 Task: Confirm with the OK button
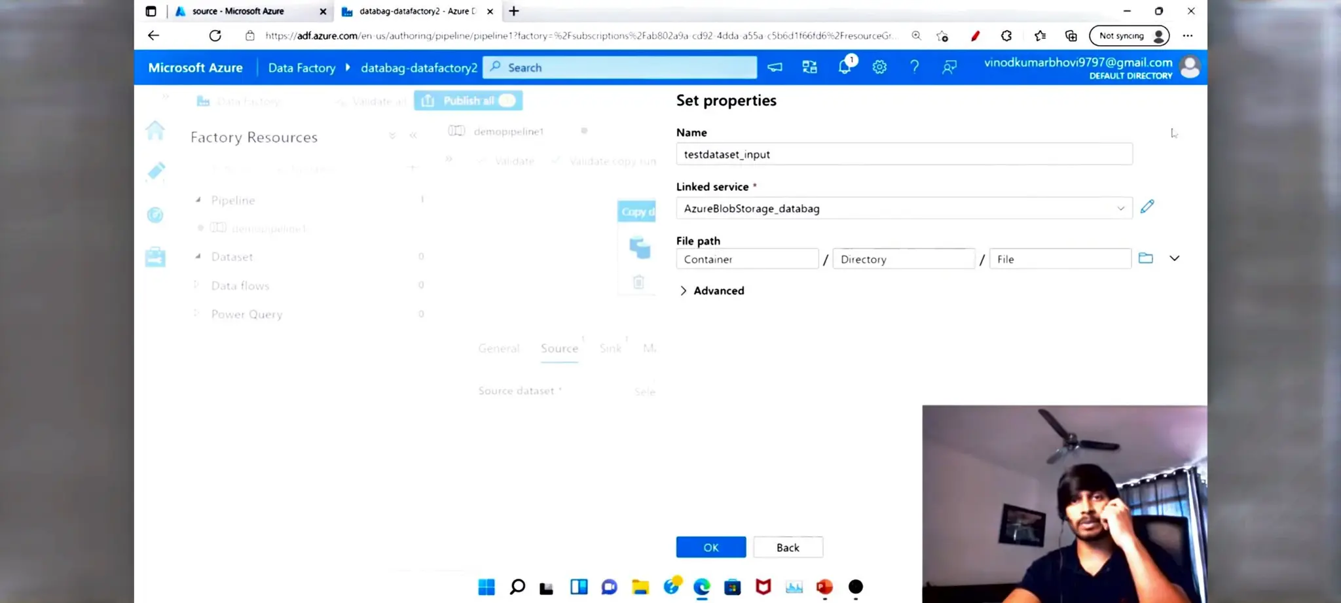point(711,547)
